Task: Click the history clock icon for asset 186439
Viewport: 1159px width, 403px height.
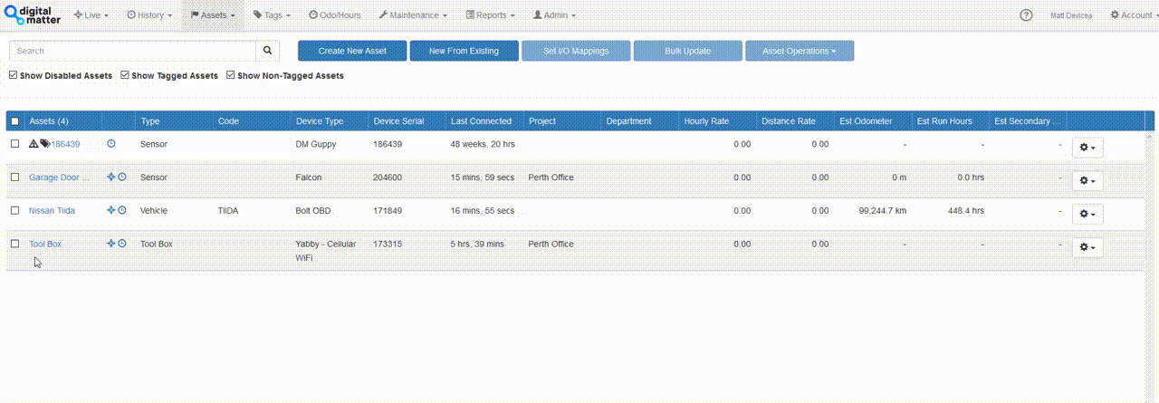Action: [111, 144]
